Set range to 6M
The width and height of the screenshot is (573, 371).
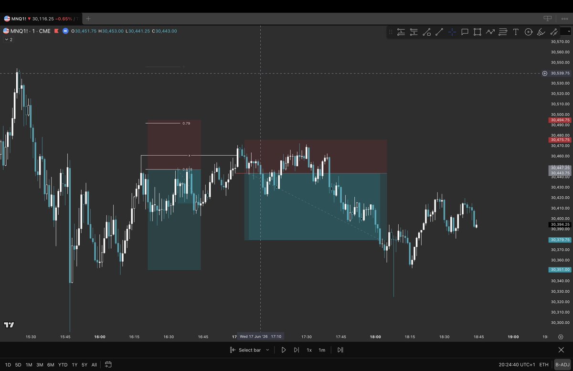(51, 365)
